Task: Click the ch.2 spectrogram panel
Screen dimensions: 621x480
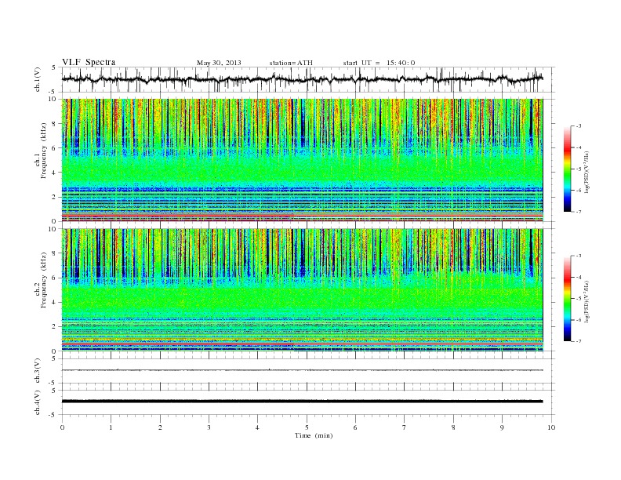Action: (x=302, y=290)
